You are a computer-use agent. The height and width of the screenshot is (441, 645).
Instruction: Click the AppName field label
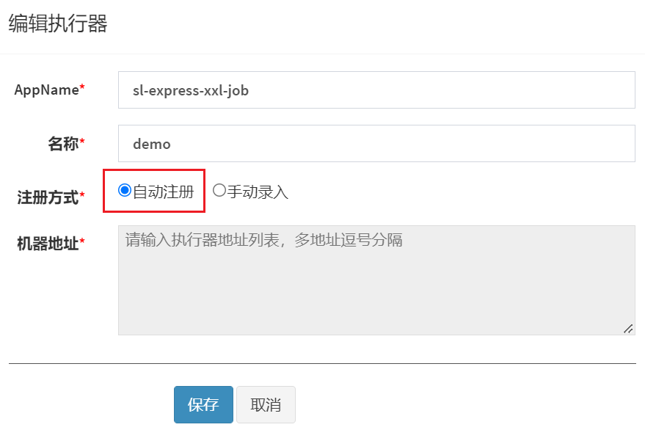click(46, 90)
